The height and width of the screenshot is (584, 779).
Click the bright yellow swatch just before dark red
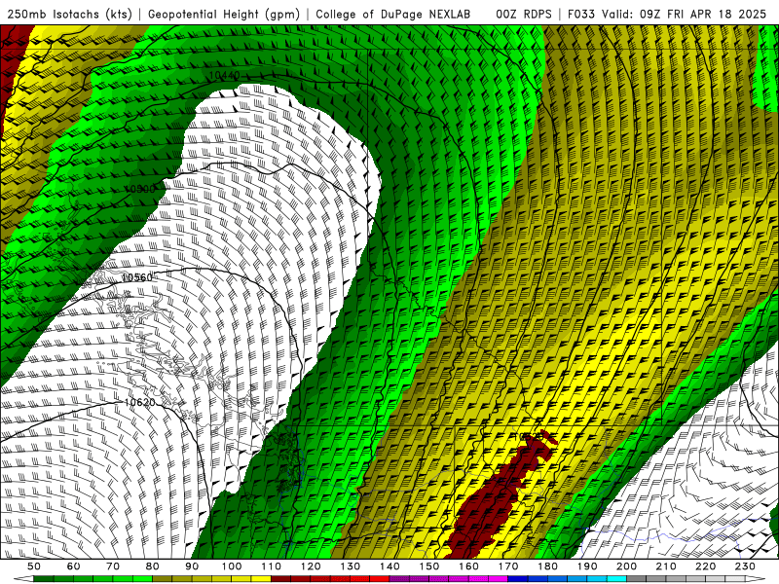pyautogui.click(x=261, y=579)
